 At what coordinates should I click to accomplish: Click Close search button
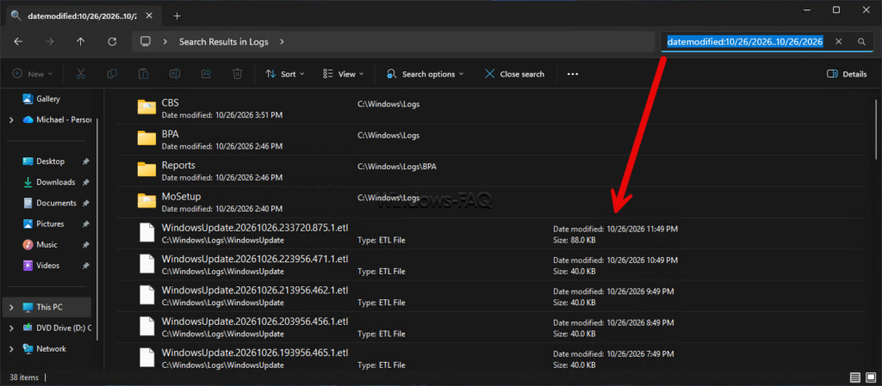coord(514,73)
